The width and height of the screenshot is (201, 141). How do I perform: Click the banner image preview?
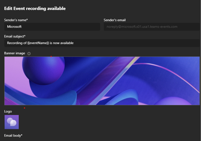point(102,81)
